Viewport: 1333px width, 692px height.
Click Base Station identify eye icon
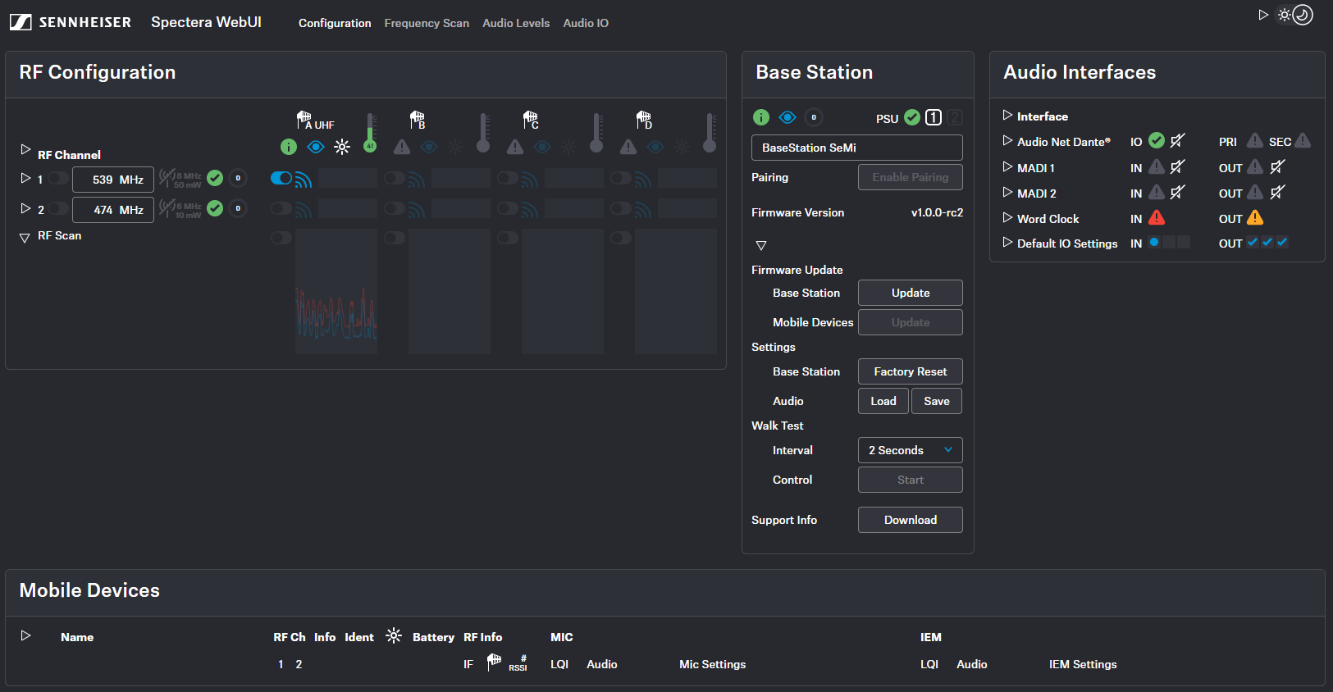[787, 117]
